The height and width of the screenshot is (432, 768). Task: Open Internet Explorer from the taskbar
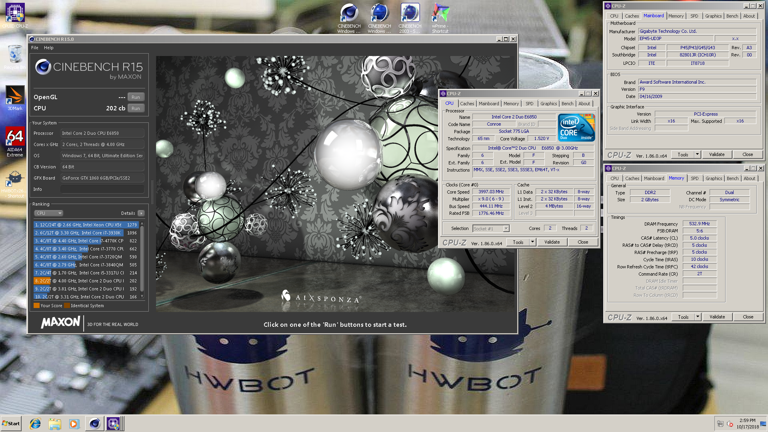click(35, 424)
